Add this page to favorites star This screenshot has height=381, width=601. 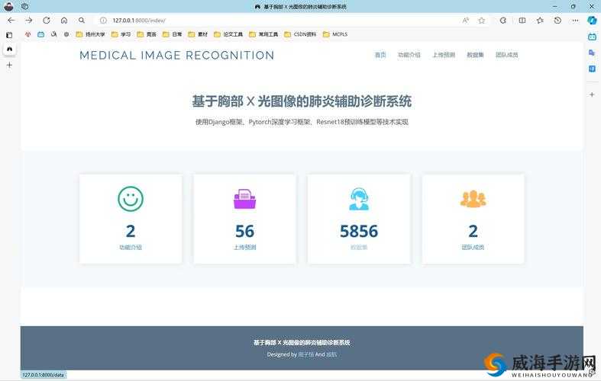click(482, 21)
